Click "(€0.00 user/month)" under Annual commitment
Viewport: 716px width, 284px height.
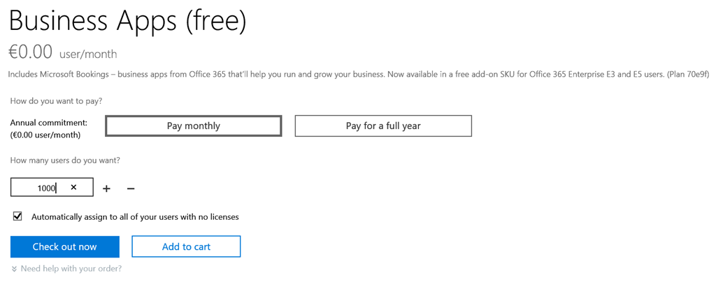[x=45, y=135]
